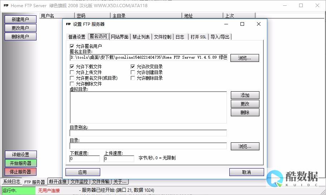This screenshot has height=195, width=326.
Task: Click the 地址 column header
Action: [203, 16]
